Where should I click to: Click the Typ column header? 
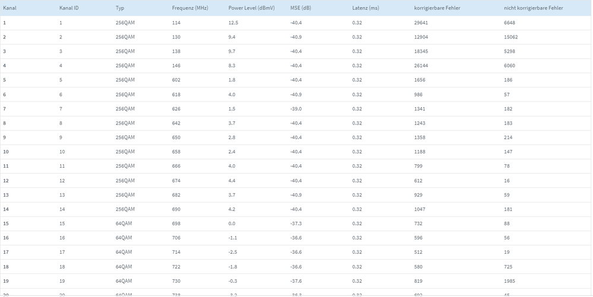pos(120,8)
